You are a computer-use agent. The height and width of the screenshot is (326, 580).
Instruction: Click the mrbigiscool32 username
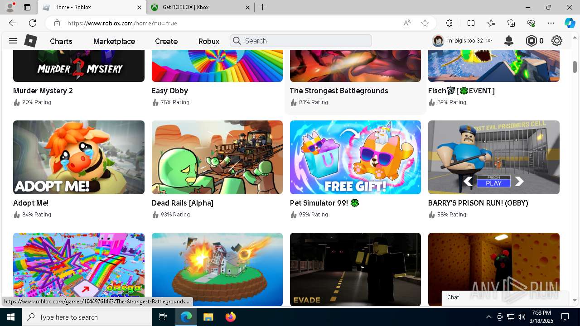click(x=465, y=41)
